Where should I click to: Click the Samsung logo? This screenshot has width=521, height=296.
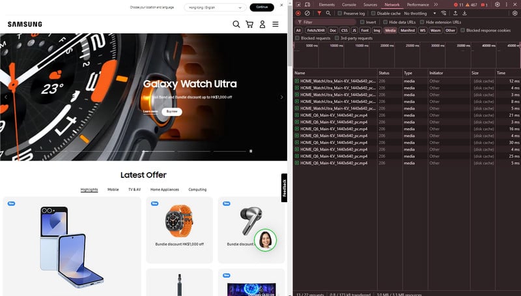coord(25,24)
